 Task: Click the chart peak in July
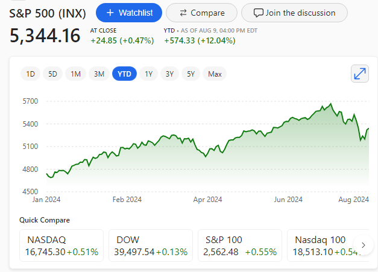click(331, 104)
